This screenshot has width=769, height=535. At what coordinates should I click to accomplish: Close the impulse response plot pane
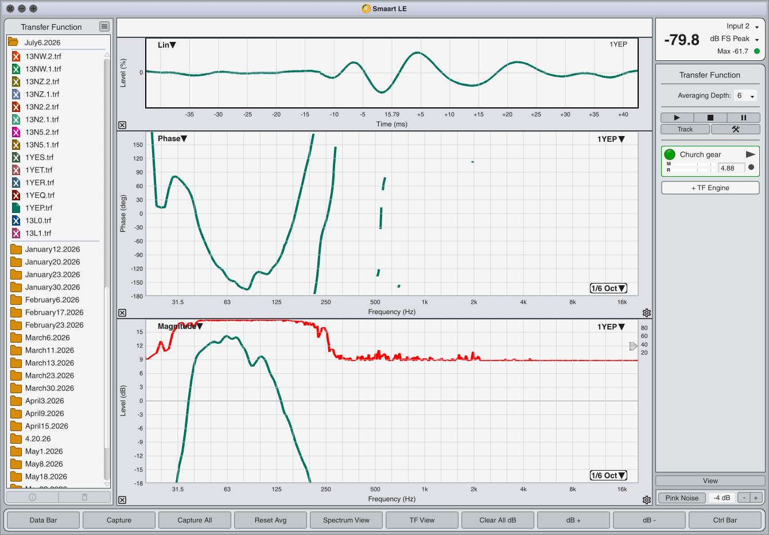[122, 125]
